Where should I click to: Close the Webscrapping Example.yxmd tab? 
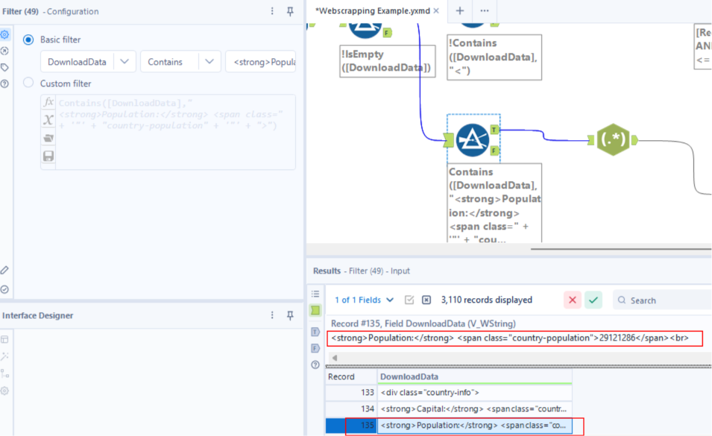(436, 10)
